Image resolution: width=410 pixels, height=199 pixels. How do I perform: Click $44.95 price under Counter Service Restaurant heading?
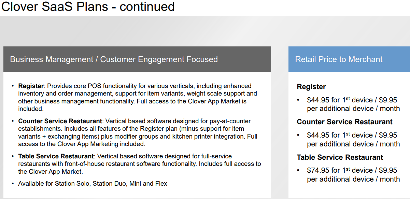(318, 135)
